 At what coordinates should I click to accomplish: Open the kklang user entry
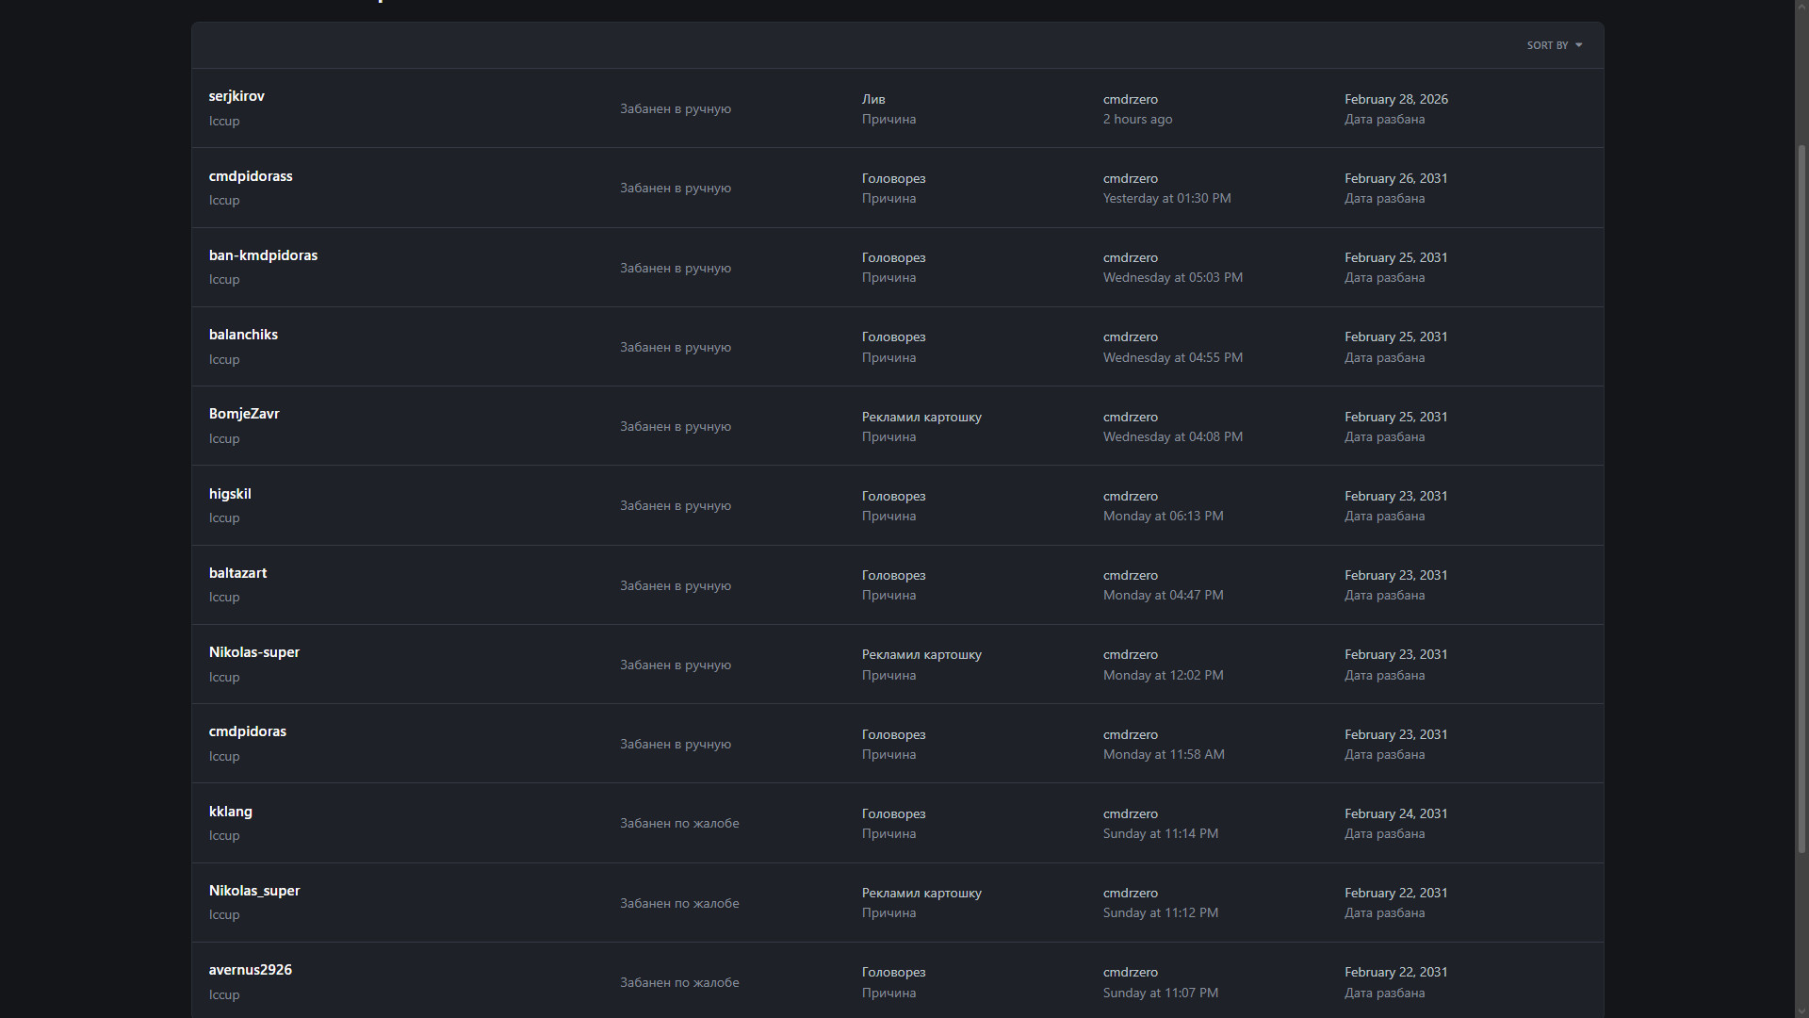231,812
